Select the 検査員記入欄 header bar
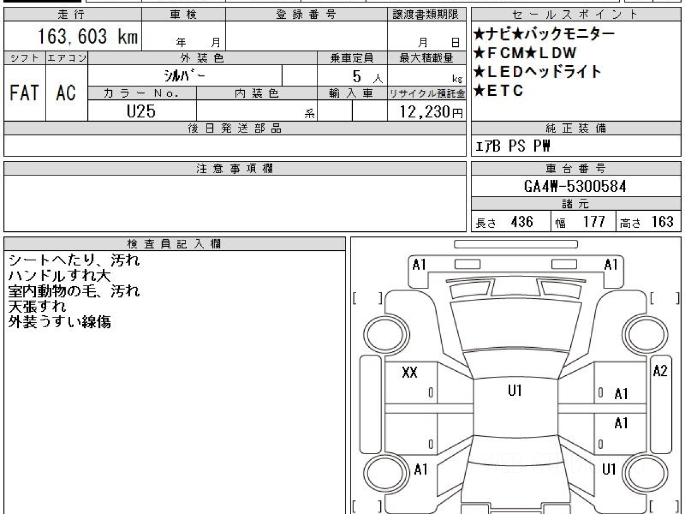The width and height of the screenshot is (685, 514). (175, 244)
